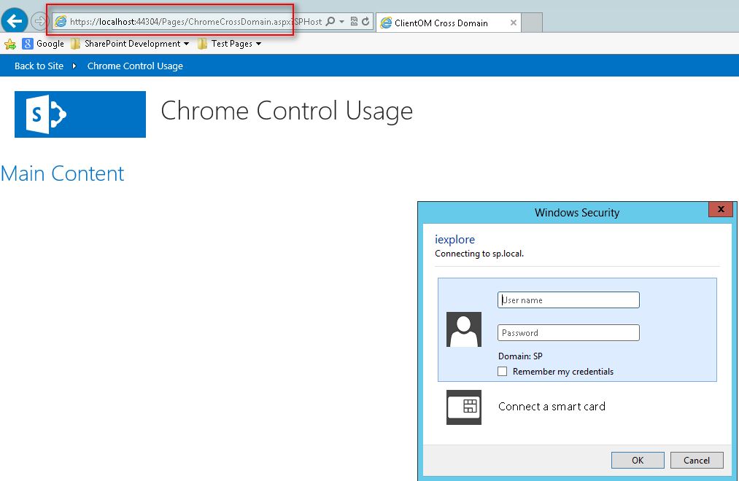This screenshot has width=739, height=481.
Task: Refresh the page with the reload icon
Action: (x=365, y=21)
